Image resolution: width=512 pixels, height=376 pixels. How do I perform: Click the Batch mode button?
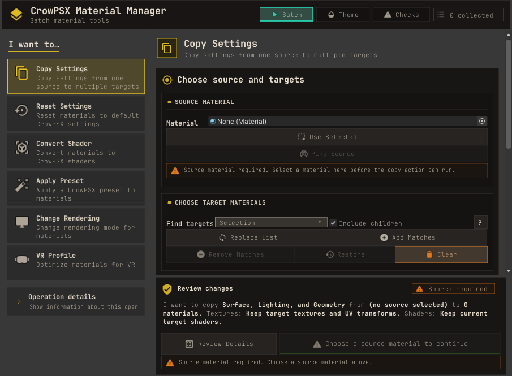coord(286,15)
